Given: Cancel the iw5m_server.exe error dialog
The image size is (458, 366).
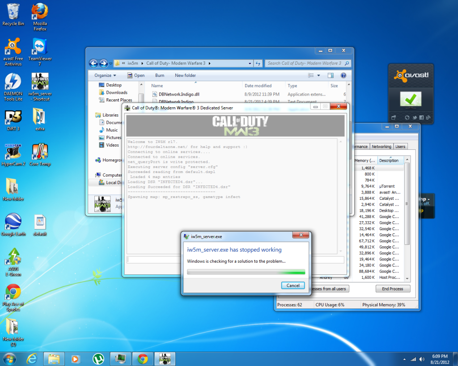Looking at the screenshot, I should (293, 286).
